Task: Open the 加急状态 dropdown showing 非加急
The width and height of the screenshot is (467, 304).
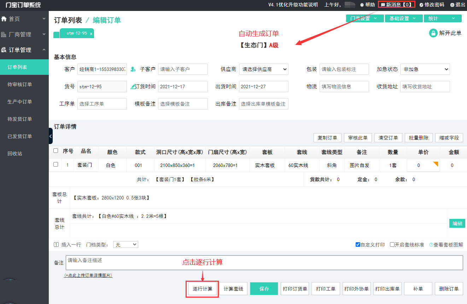Action: [x=425, y=69]
